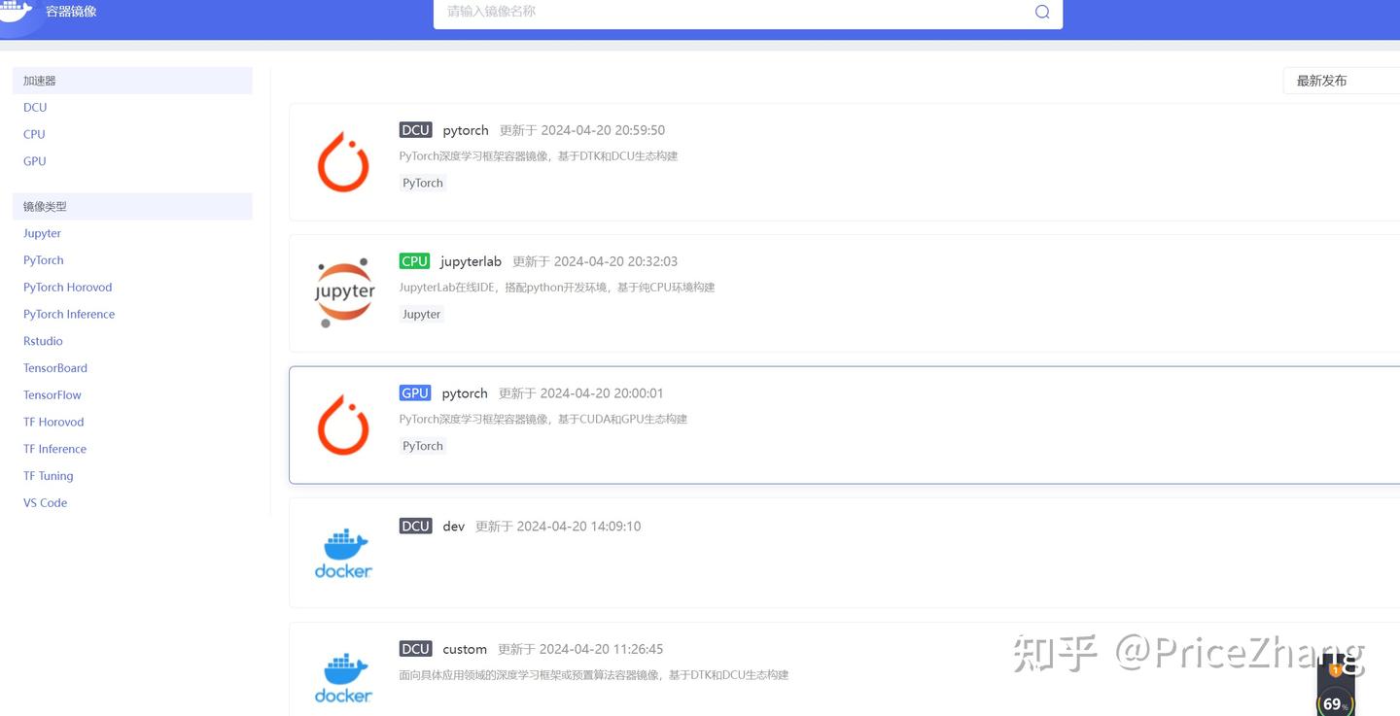Click the search magnifier icon
The height and width of the screenshot is (716, 1400).
(x=1041, y=12)
